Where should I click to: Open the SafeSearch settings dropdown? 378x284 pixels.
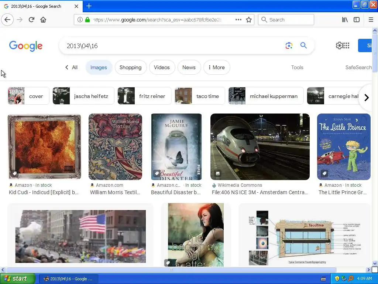358,67
